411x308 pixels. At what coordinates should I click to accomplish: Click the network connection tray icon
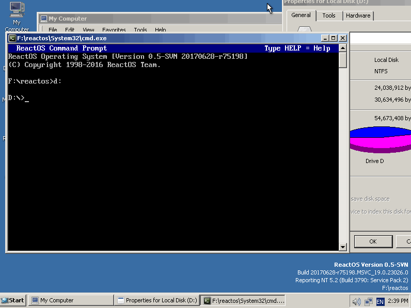pyautogui.click(x=369, y=302)
